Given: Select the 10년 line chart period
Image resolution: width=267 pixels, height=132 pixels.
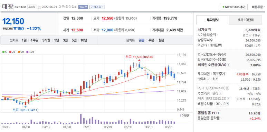Looking at the screenshot, I should [x=84, y=40].
